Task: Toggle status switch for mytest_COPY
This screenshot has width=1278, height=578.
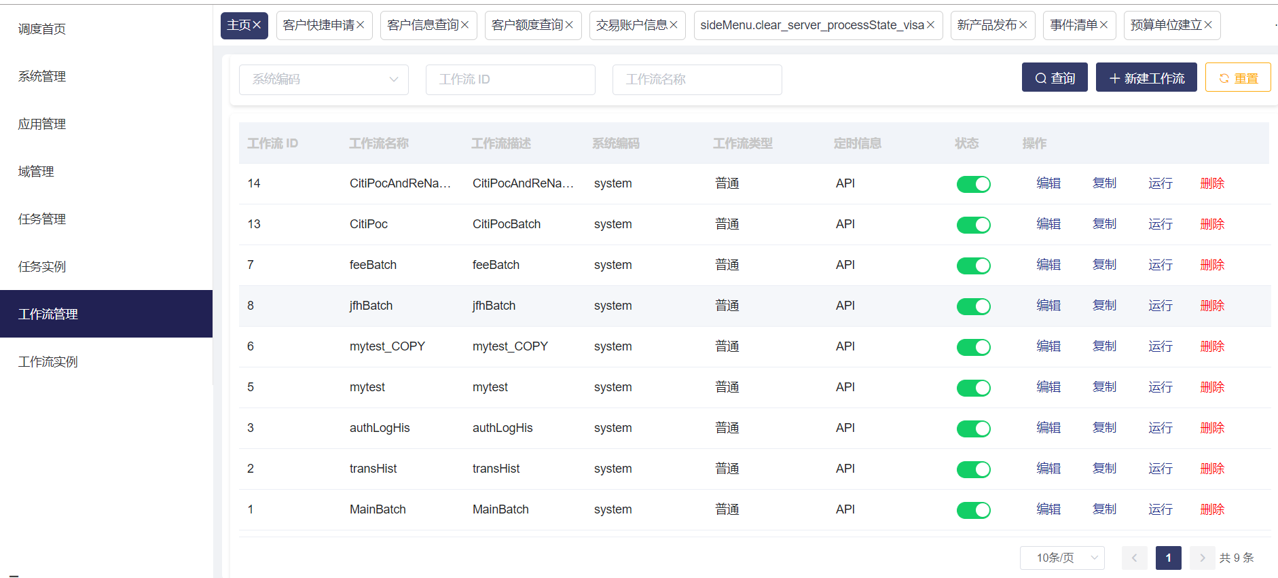Action: (973, 347)
